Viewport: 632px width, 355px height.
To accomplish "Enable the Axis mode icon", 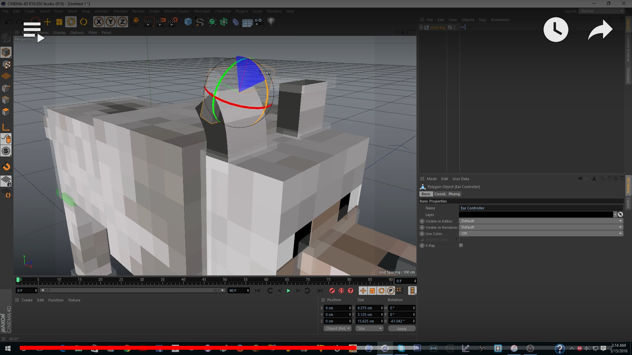I will click(6, 127).
